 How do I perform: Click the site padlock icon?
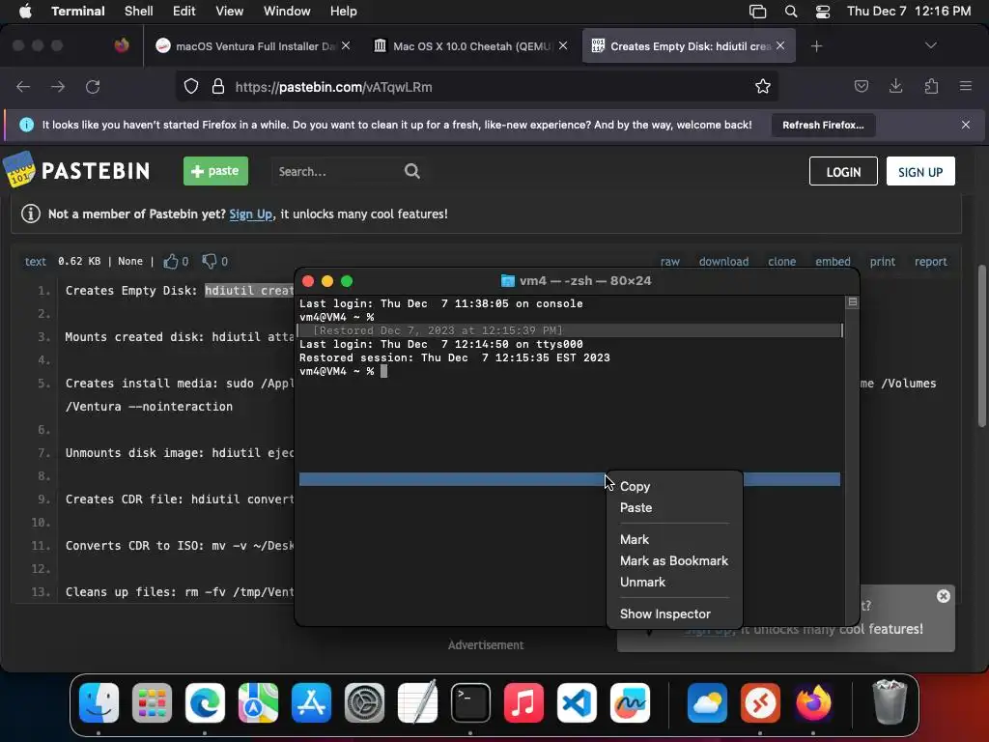(x=218, y=86)
